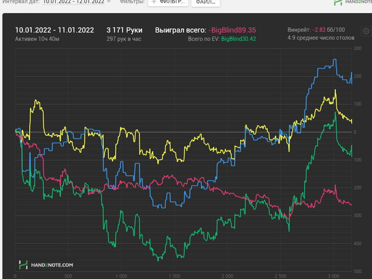Select the EV total value BigBlind30.42
This screenshot has width=372, height=279.
239,39
